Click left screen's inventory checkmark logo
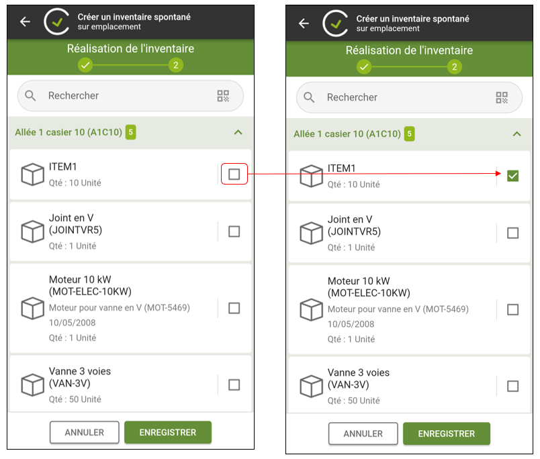This screenshot has height=459, width=540. tap(56, 21)
